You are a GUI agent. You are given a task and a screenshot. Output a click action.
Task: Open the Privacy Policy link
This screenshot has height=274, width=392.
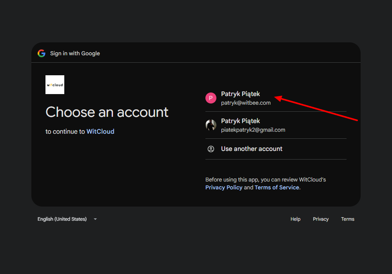(224, 187)
